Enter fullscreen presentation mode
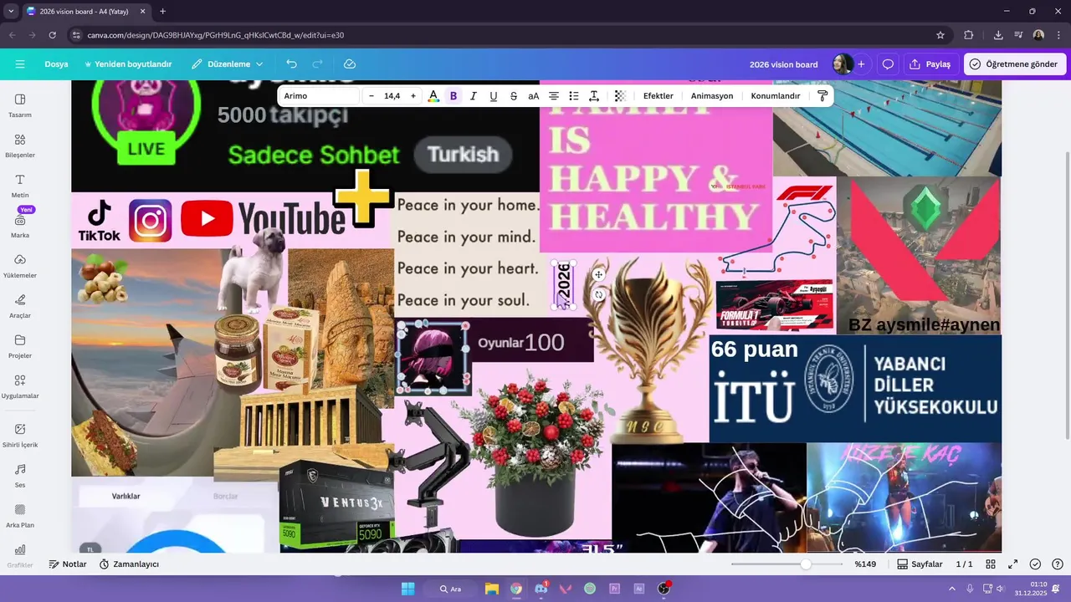Viewport: 1071px width, 602px height. (1012, 564)
